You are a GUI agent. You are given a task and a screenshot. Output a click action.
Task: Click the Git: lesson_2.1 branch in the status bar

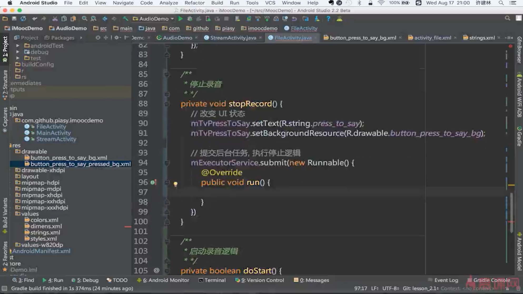click(x=421, y=288)
